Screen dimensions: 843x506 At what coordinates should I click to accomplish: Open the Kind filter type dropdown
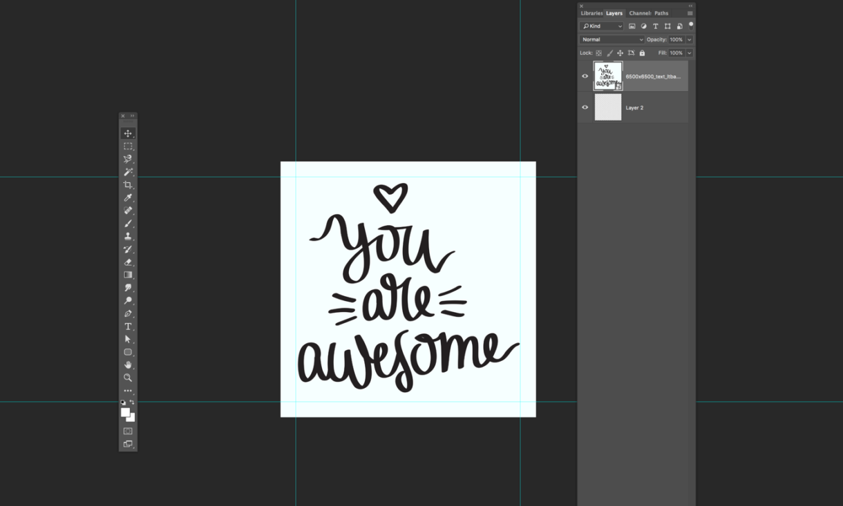coord(601,26)
